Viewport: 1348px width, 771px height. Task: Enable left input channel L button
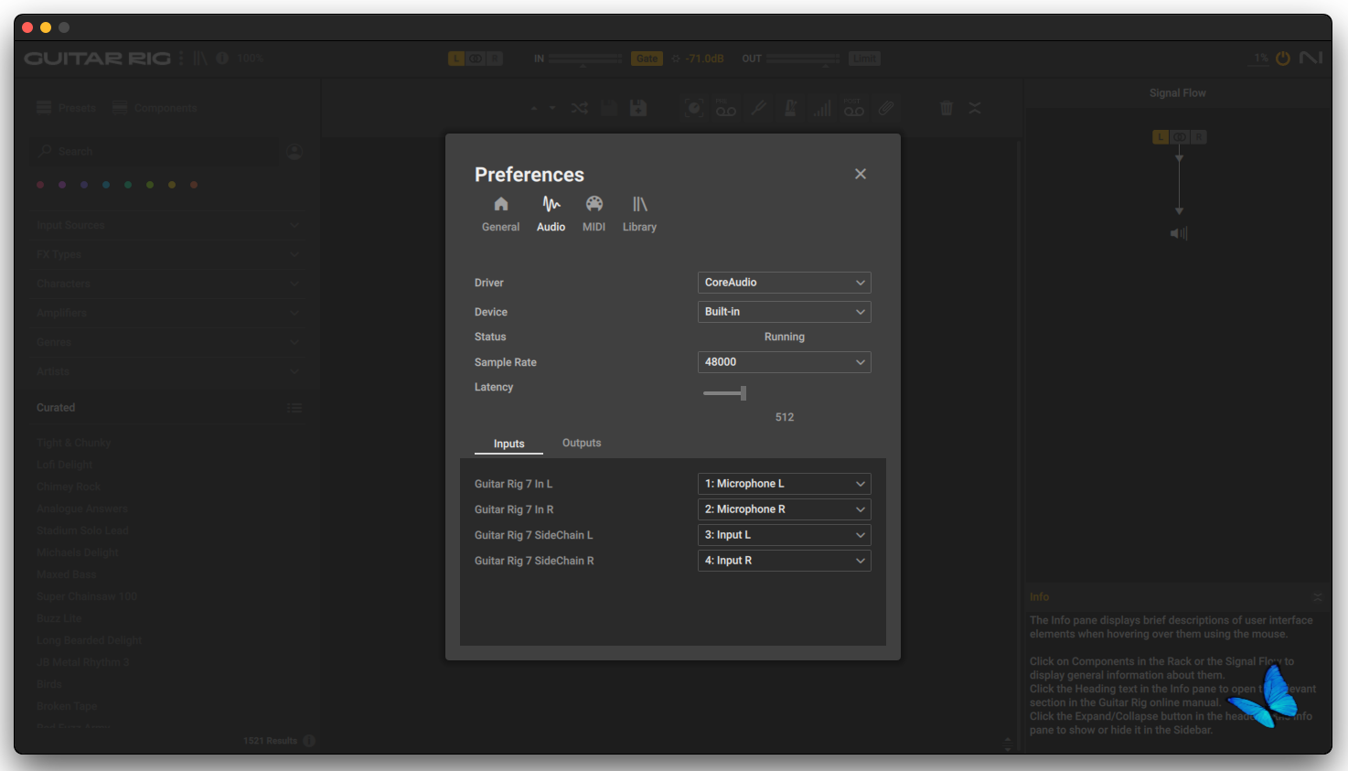pos(455,59)
